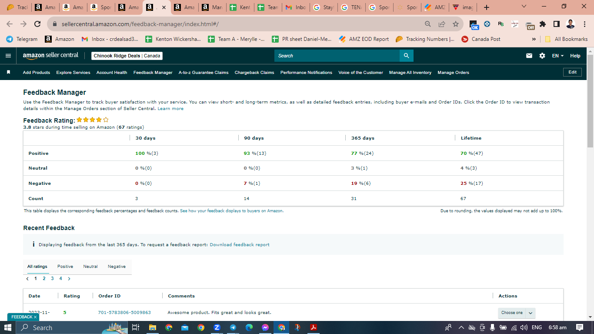Open the notification center icon
The height and width of the screenshot is (334, 594).
click(x=579, y=327)
